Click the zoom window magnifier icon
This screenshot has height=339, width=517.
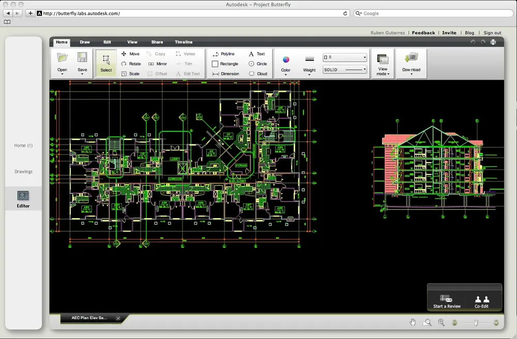click(x=427, y=322)
